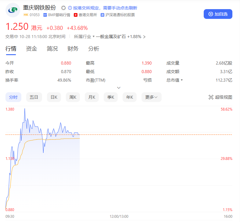Click chart time label 12:00/13:00
This screenshot has width=240, height=222.
pyautogui.click(x=119, y=217)
